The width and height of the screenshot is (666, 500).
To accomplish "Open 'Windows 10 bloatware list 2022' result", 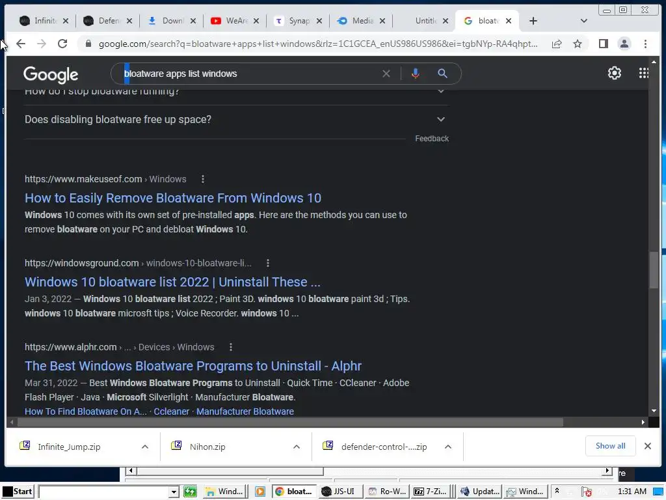I will (172, 283).
